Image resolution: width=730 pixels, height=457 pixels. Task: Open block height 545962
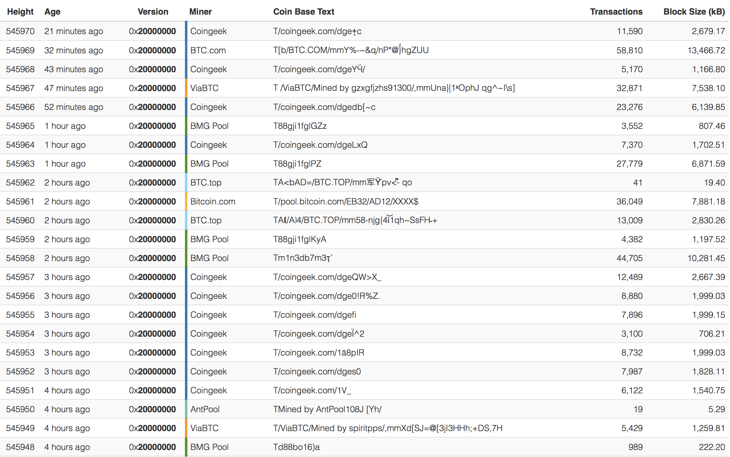point(20,182)
